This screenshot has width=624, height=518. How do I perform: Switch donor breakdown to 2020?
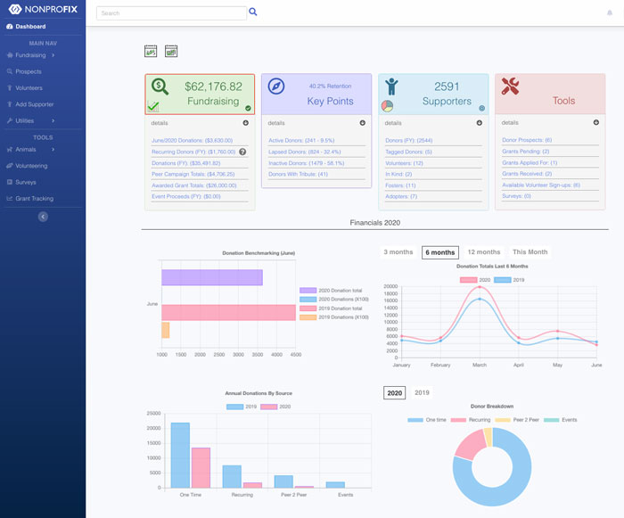point(394,393)
